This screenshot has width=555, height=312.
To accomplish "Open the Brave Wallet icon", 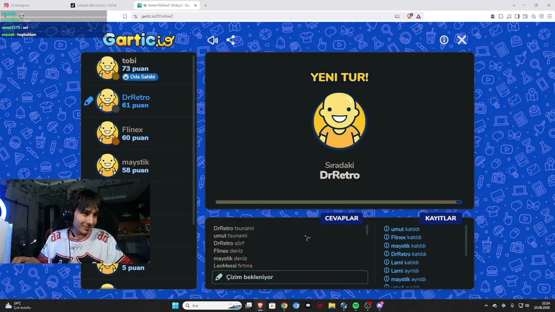I will (525, 16).
